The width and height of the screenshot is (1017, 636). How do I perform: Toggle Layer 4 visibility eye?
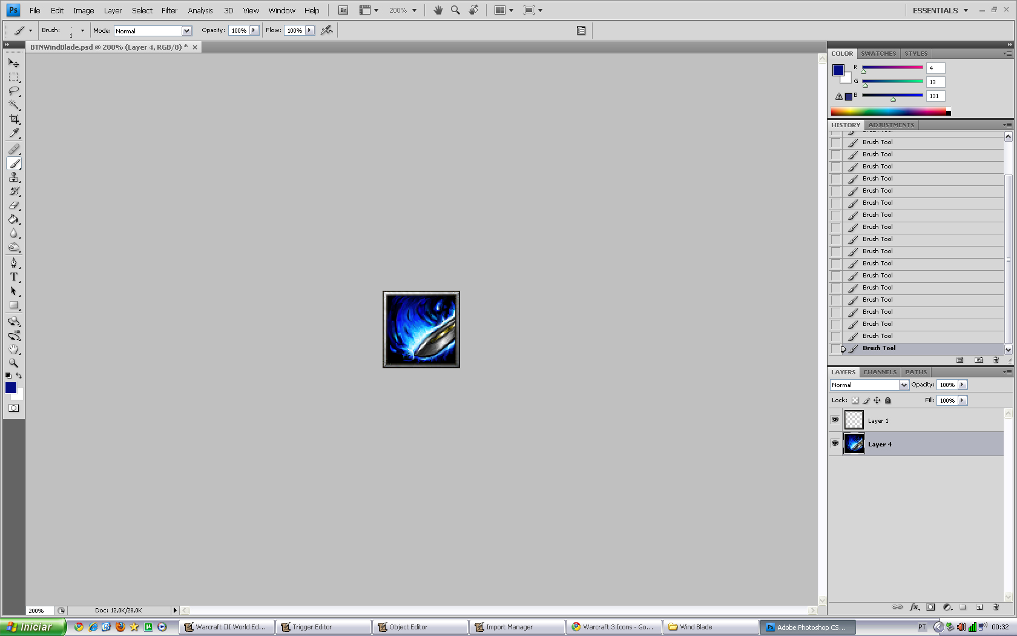[x=835, y=443]
